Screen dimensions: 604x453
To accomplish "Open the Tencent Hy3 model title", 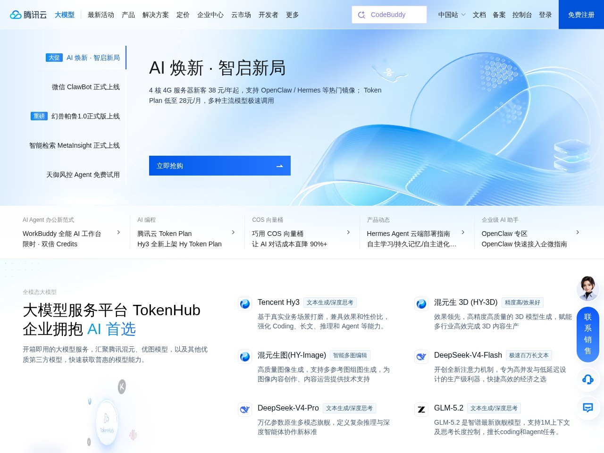I will [x=278, y=302].
